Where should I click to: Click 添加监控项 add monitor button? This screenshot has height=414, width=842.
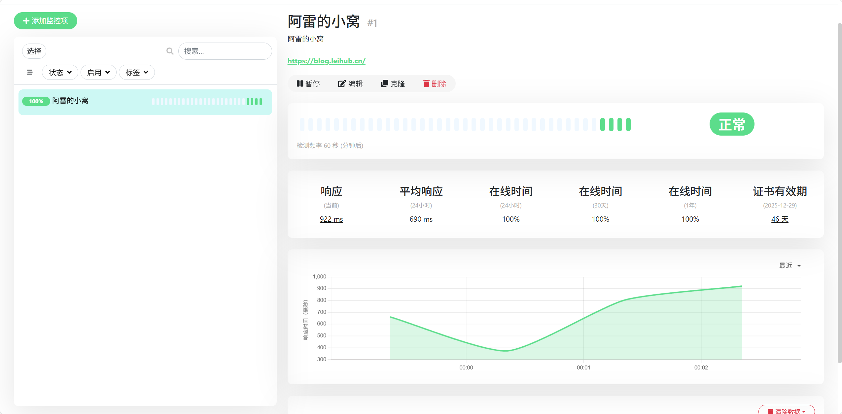(x=46, y=21)
